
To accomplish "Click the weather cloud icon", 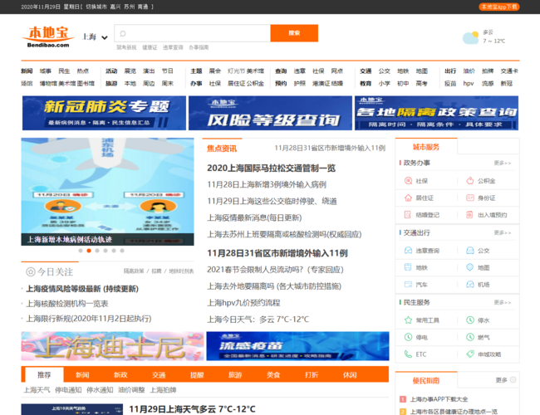I will tap(471, 38).
